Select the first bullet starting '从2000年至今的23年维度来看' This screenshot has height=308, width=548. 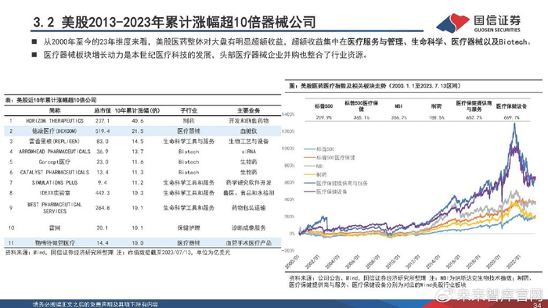tap(287, 42)
